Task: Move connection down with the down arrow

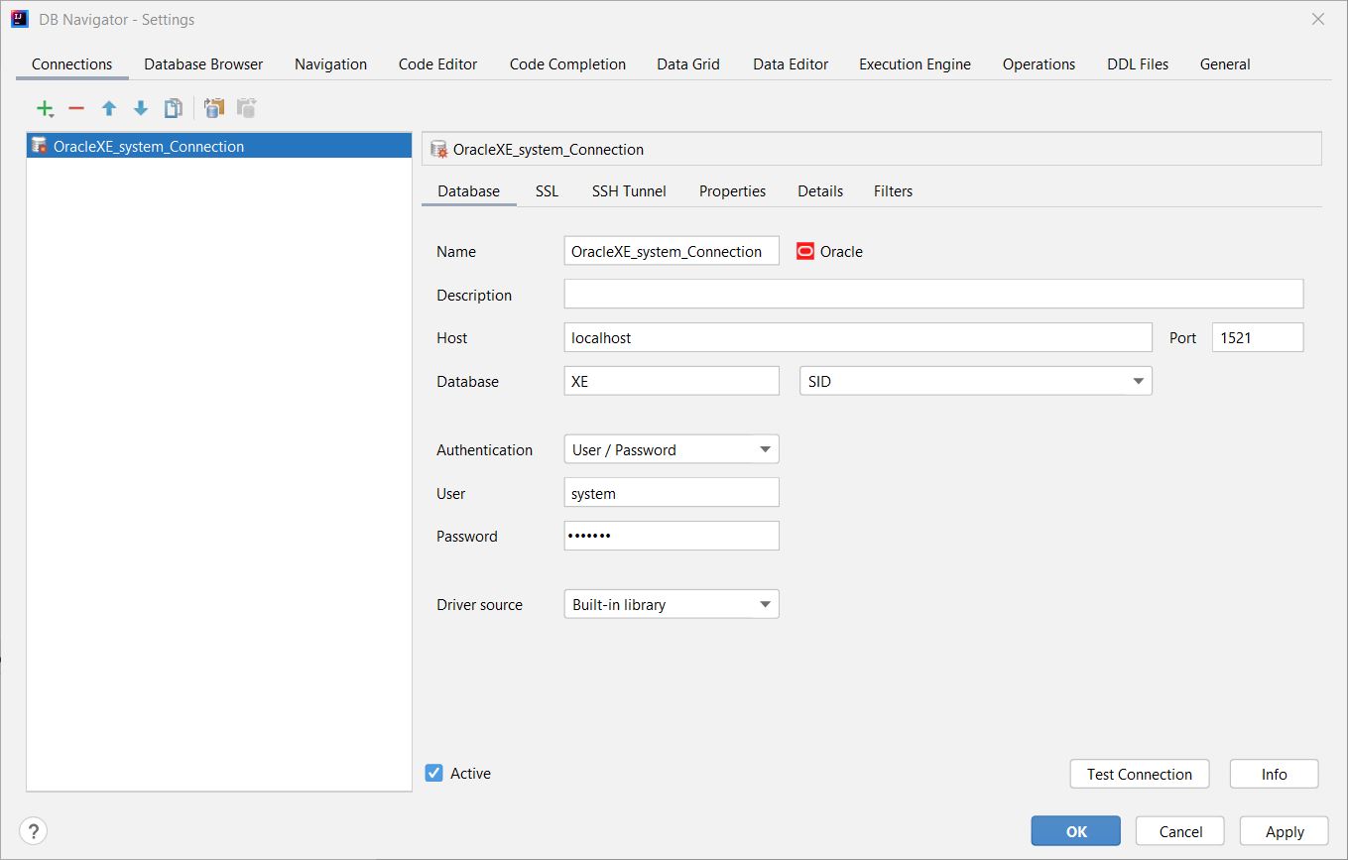Action: [141, 109]
